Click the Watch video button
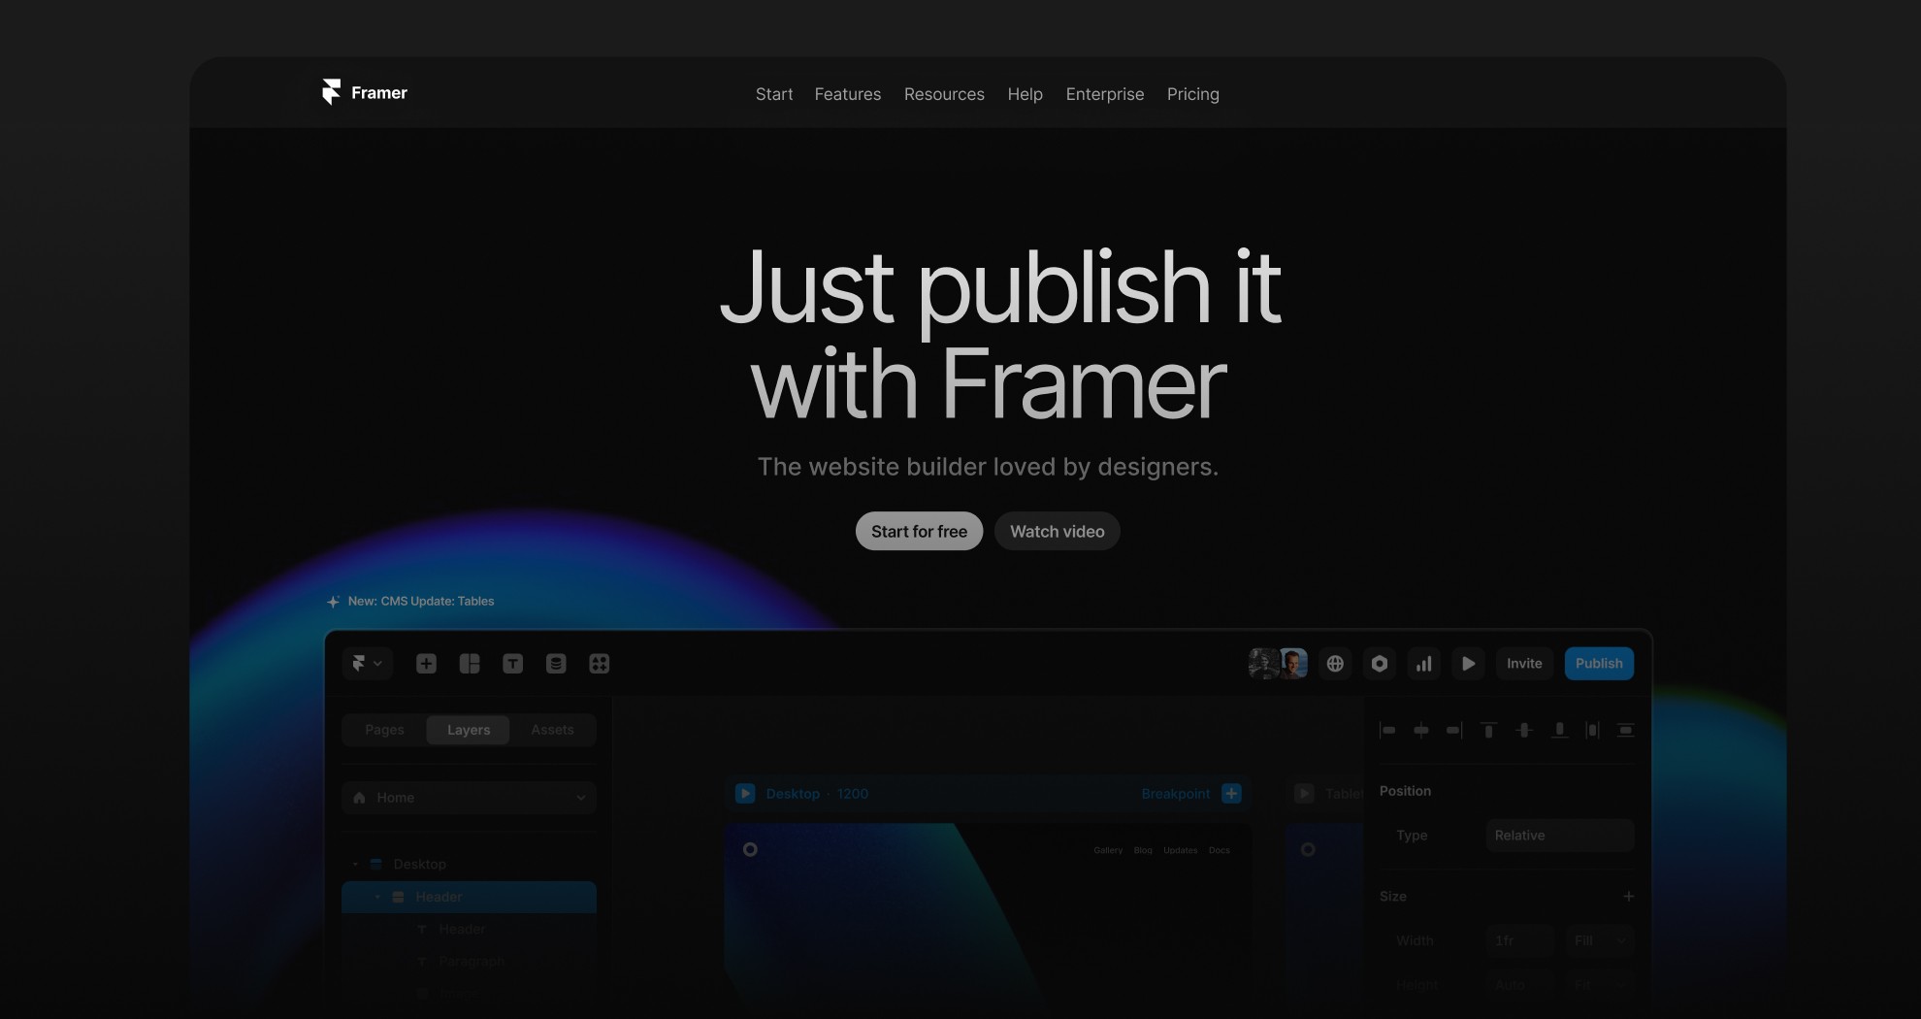1921x1019 pixels. coord(1057,531)
